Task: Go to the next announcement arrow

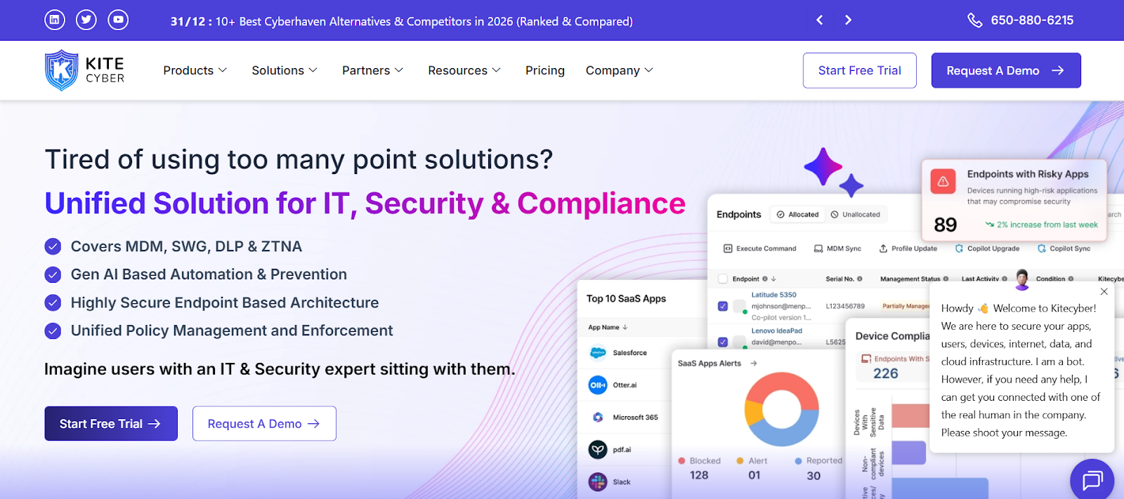Action: (848, 20)
